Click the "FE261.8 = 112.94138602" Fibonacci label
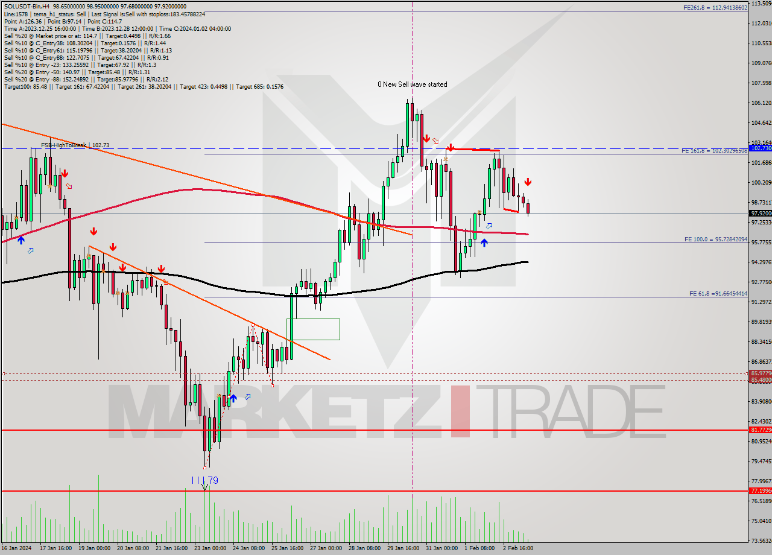The image size is (772, 555). point(715,8)
